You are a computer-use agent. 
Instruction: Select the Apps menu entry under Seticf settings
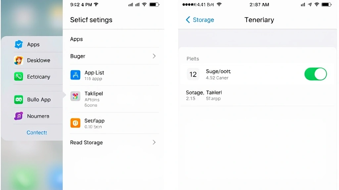[76, 39]
